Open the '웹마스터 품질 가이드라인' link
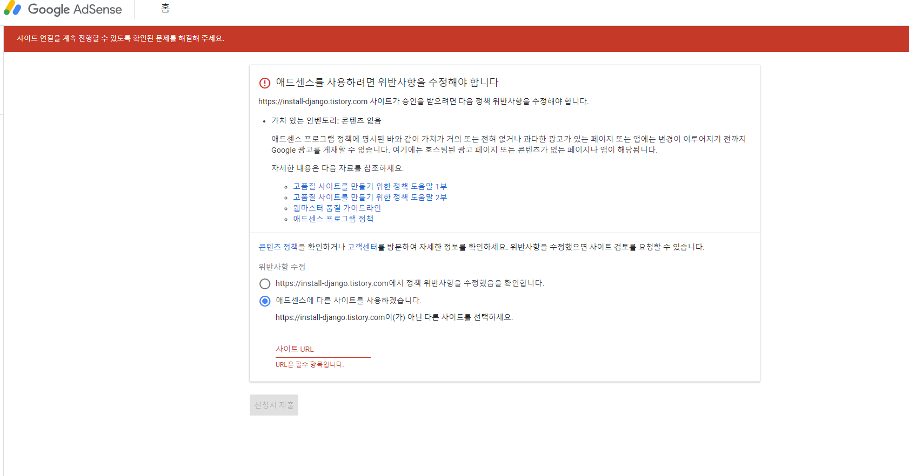 pos(337,208)
